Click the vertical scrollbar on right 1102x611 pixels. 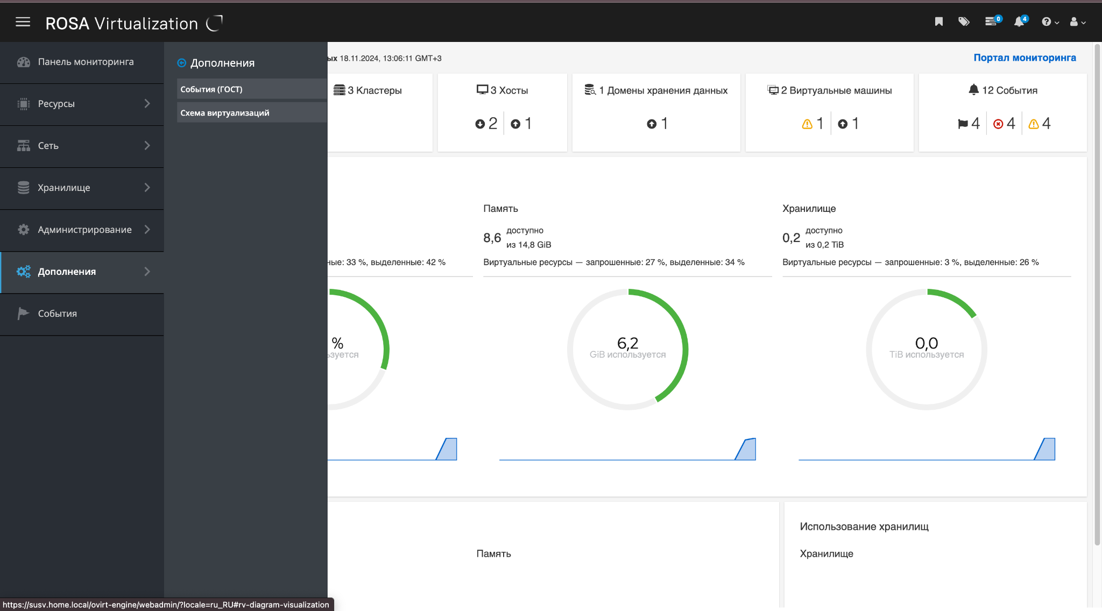[1097, 296]
